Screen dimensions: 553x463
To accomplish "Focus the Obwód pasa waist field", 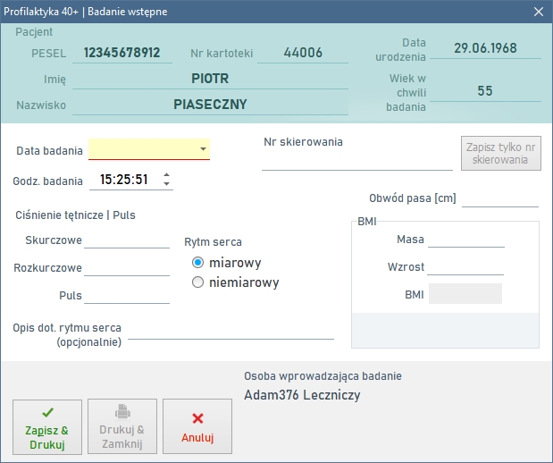I will [x=499, y=198].
